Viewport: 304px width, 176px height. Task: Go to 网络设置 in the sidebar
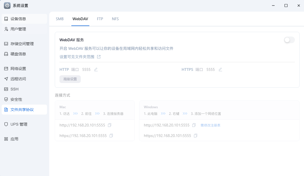pyautogui.click(x=24, y=69)
